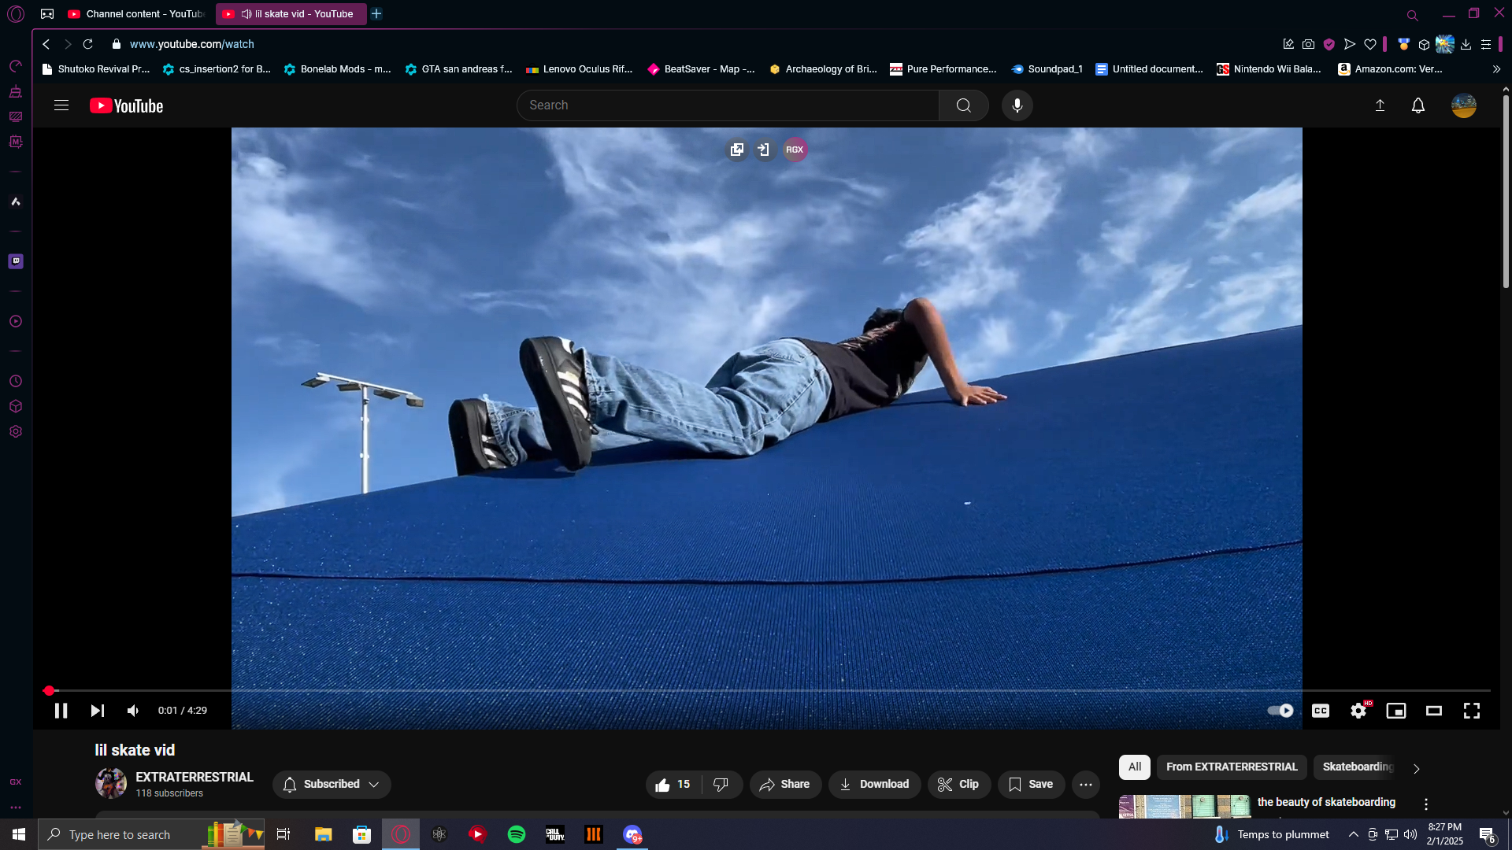This screenshot has width=1512, height=850.
Task: Open video settings gear
Action: click(x=1358, y=711)
